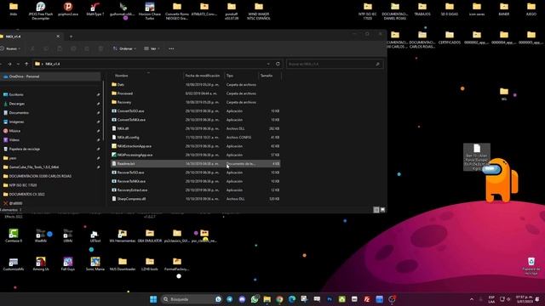
Task: Open Música in the sidebar
Action: click(14, 131)
